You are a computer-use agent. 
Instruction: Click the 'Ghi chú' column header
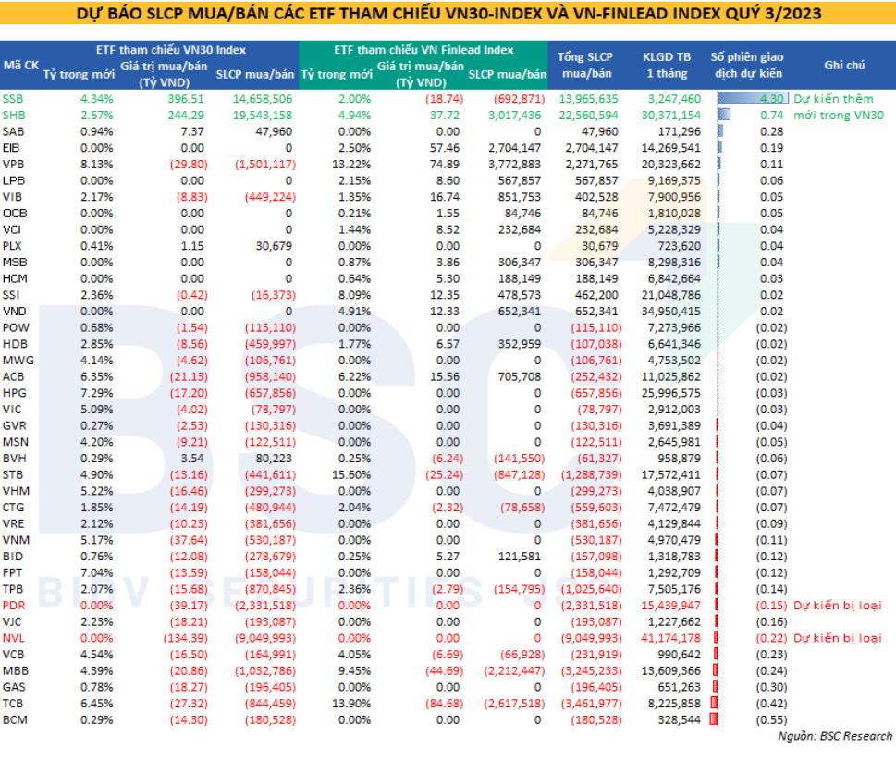pos(844,65)
